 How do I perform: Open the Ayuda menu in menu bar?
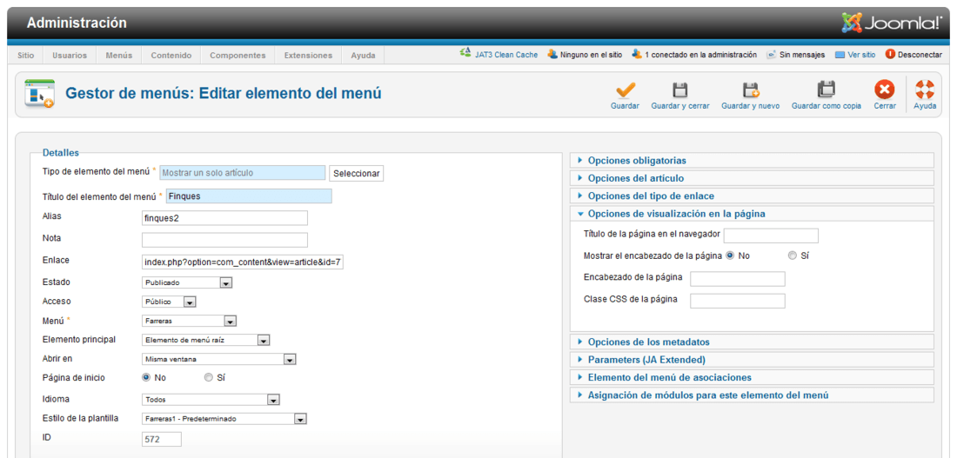363,55
